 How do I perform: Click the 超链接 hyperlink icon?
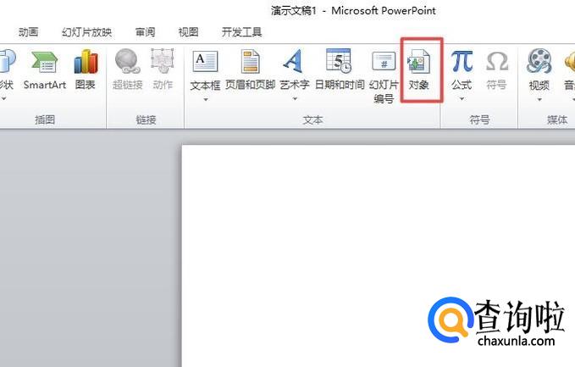[128, 69]
